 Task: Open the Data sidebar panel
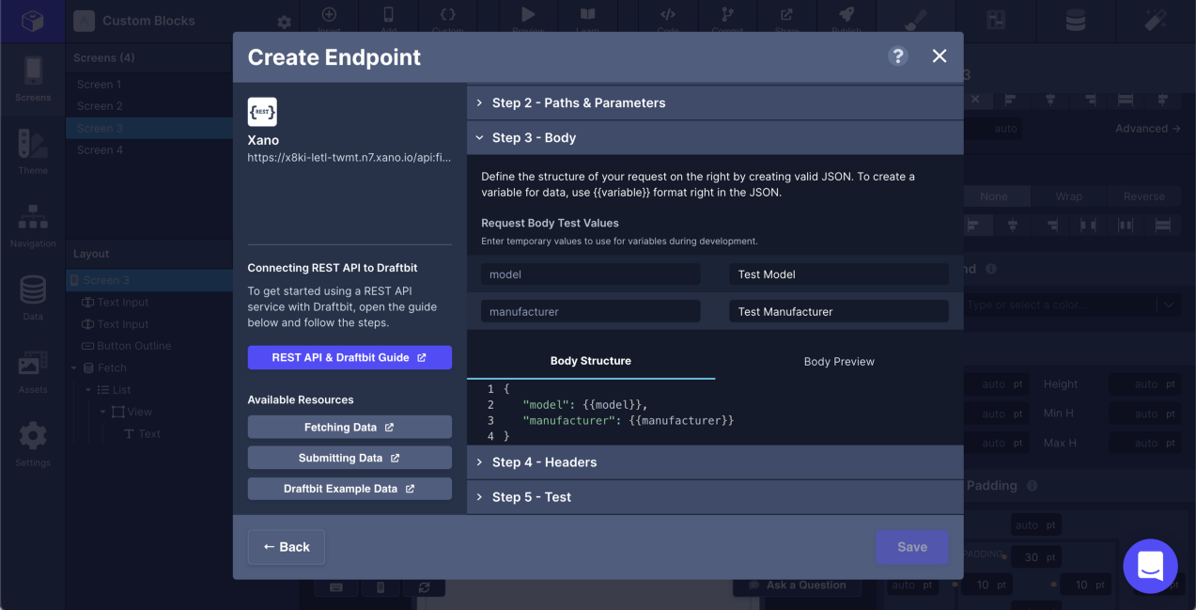(33, 298)
